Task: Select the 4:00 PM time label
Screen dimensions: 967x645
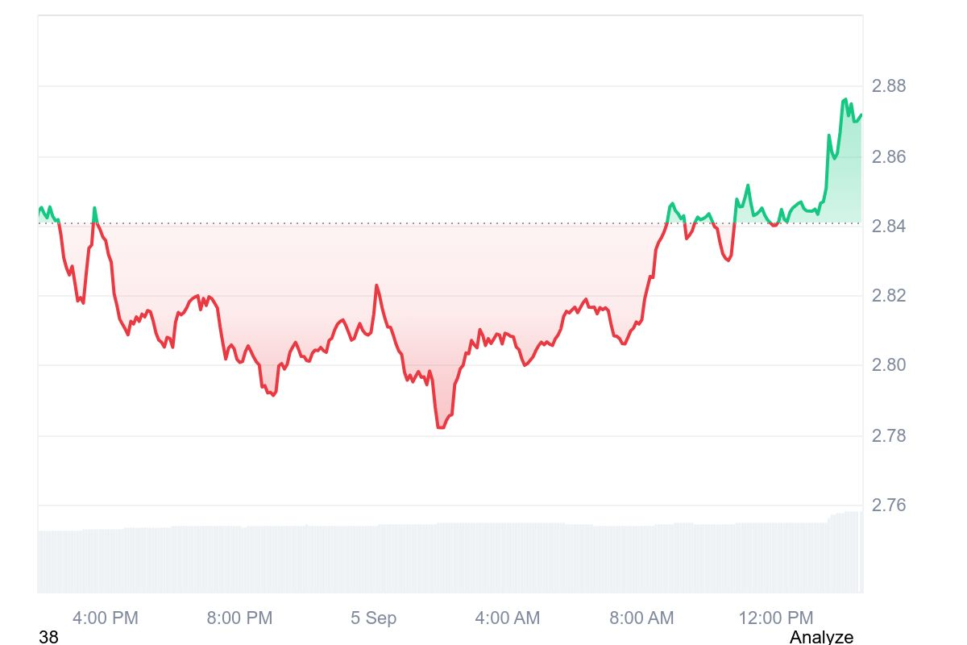Action: (106, 618)
